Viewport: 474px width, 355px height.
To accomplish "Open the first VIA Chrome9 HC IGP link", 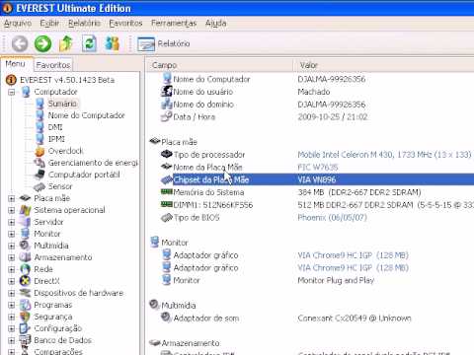I will click(x=353, y=255).
